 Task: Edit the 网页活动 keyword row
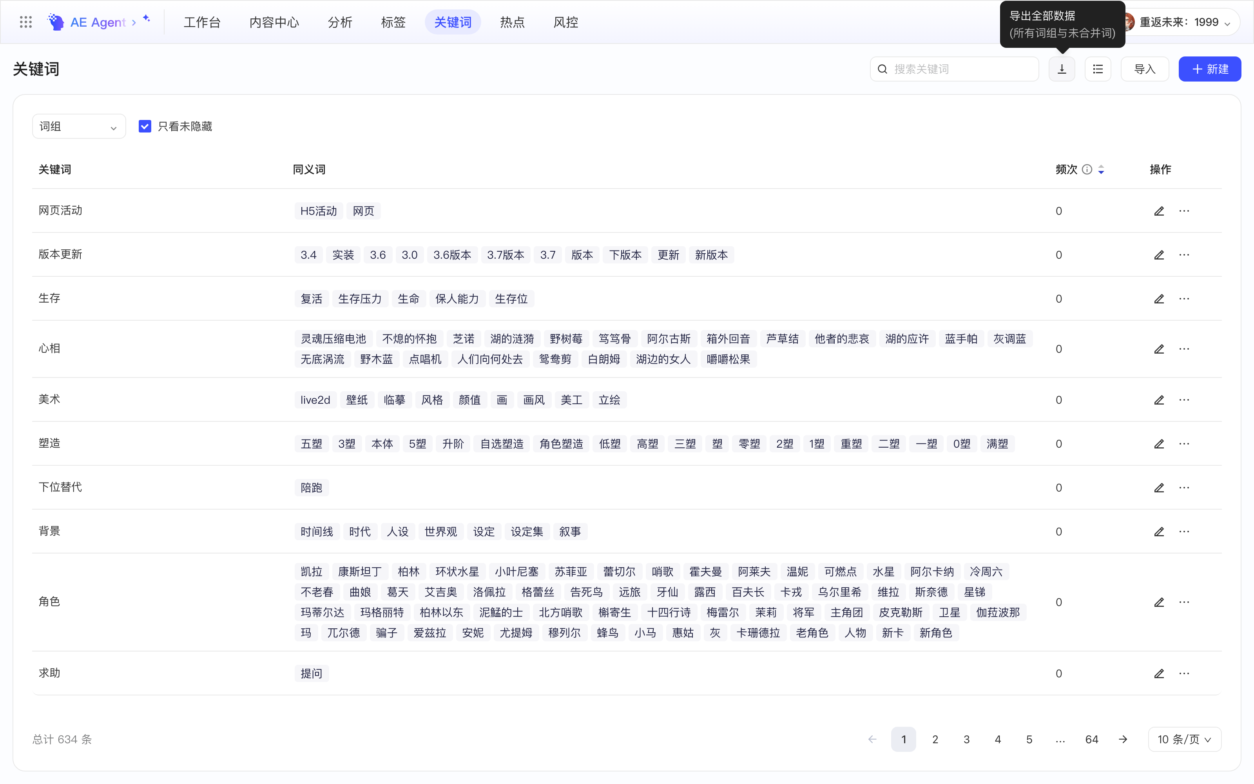pyautogui.click(x=1159, y=211)
